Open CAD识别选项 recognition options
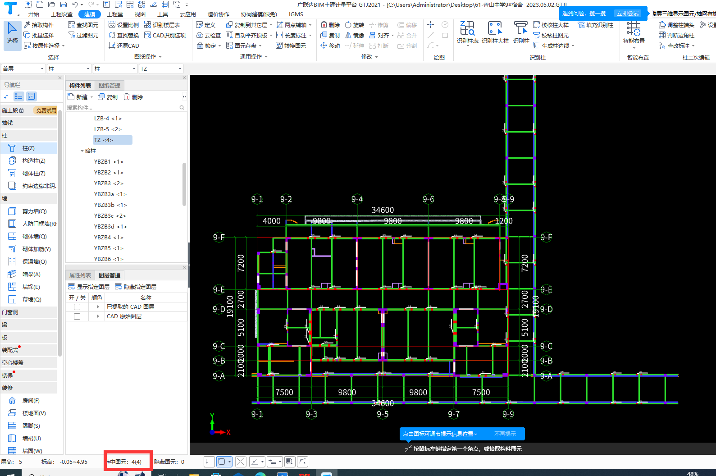The image size is (716, 476). (x=165, y=35)
